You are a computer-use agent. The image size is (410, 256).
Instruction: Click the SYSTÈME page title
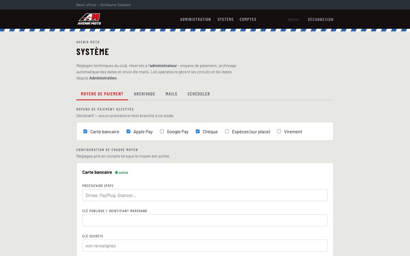[93, 52]
